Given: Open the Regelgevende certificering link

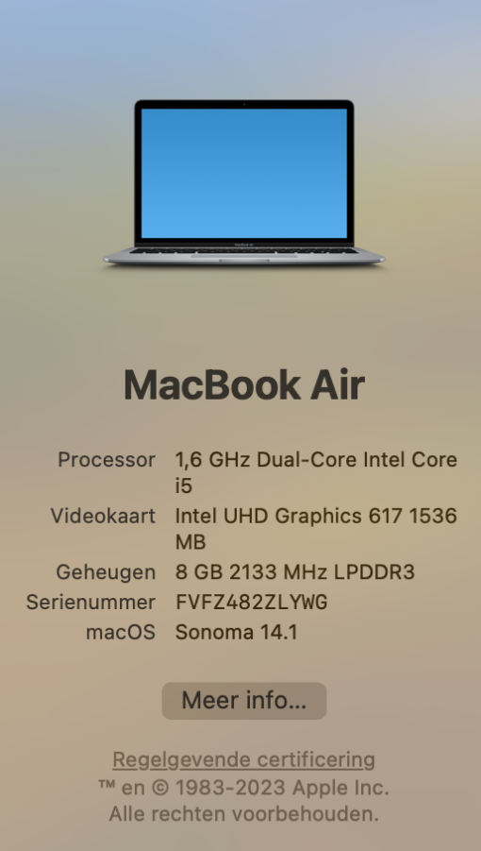Looking at the screenshot, I should coord(243,759).
